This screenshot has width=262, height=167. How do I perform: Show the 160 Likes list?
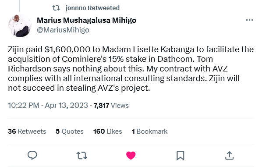click(x=108, y=131)
